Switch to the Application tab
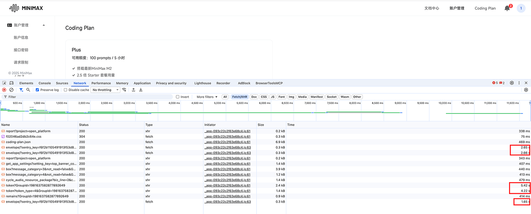The height and width of the screenshot is (214, 531). (142, 83)
